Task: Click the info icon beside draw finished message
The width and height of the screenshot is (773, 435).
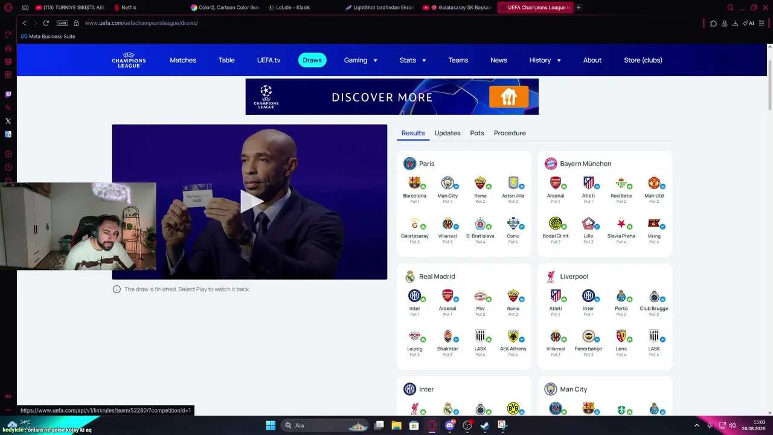Action: [x=117, y=289]
